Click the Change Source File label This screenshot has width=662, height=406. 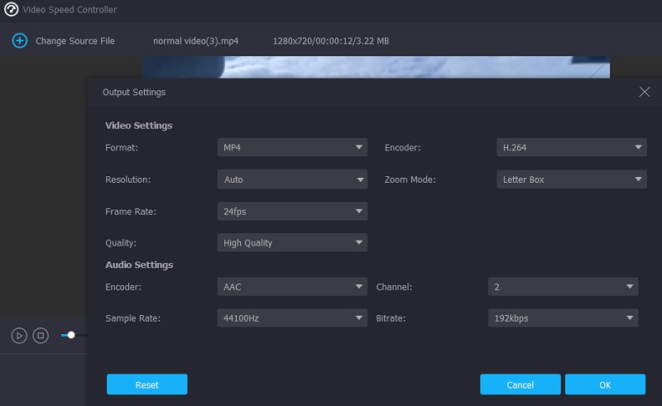pos(74,41)
